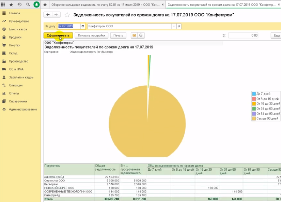Open the Банк и касса sidebar section

coord(18,29)
